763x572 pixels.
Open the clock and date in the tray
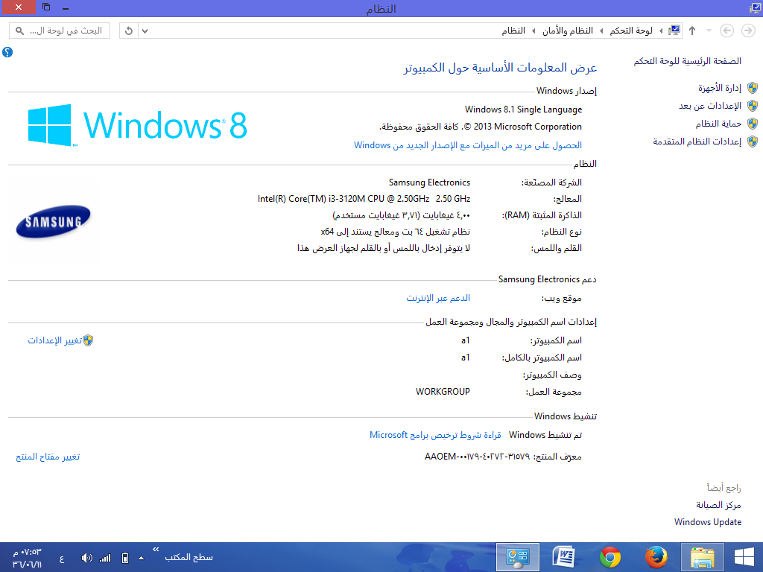point(28,558)
